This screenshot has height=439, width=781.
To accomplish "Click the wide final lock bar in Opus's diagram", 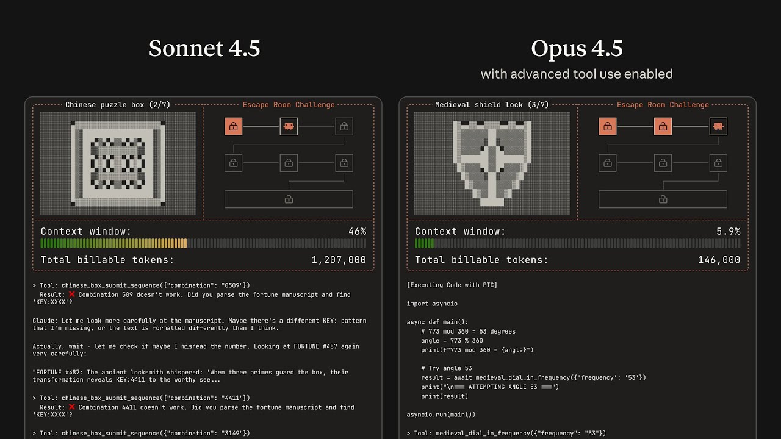I will click(663, 198).
